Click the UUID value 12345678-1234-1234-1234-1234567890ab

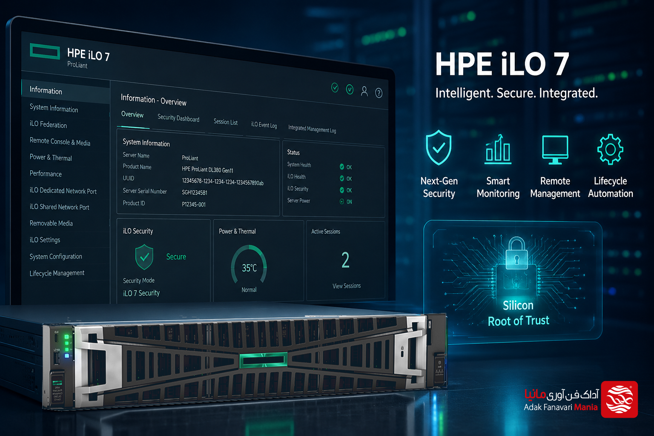coord(223,182)
